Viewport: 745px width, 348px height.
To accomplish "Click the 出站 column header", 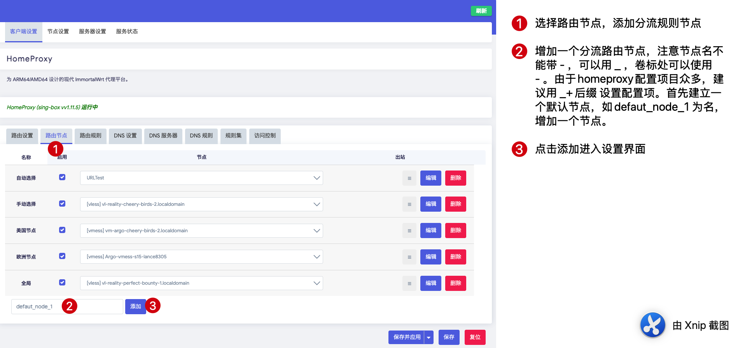I will point(400,157).
